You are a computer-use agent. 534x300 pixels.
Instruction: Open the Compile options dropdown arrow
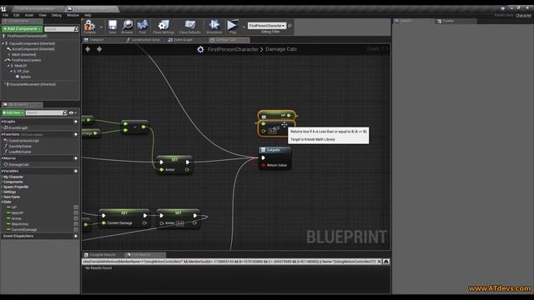[x=101, y=27]
